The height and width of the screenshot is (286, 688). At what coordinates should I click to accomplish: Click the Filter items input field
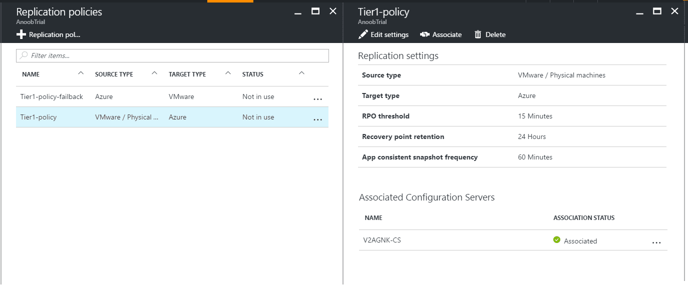pyautogui.click(x=175, y=55)
